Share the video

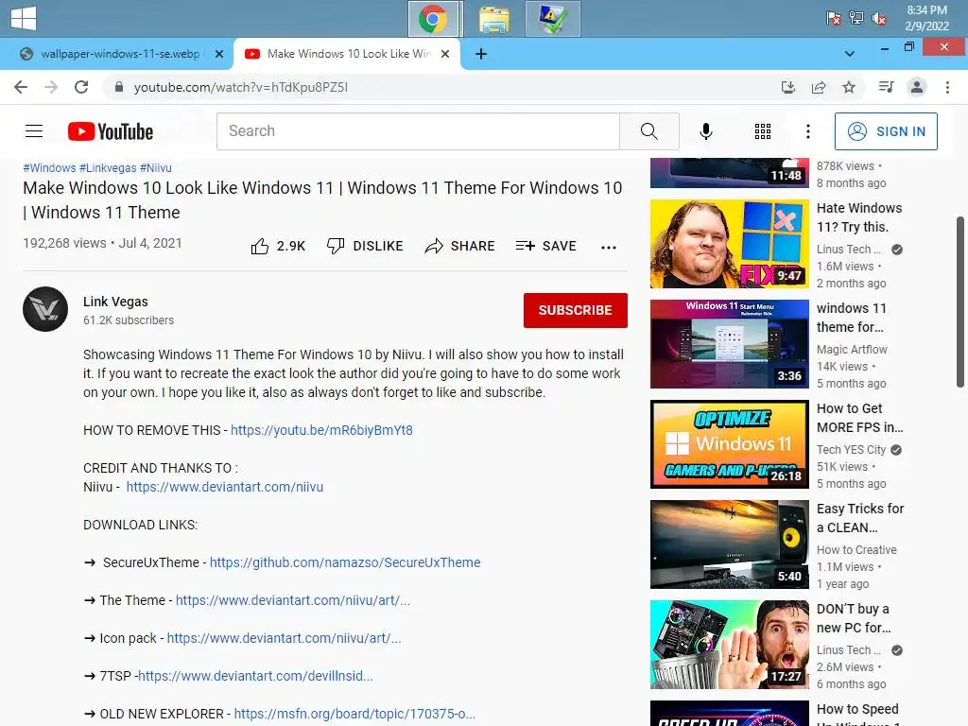(460, 247)
